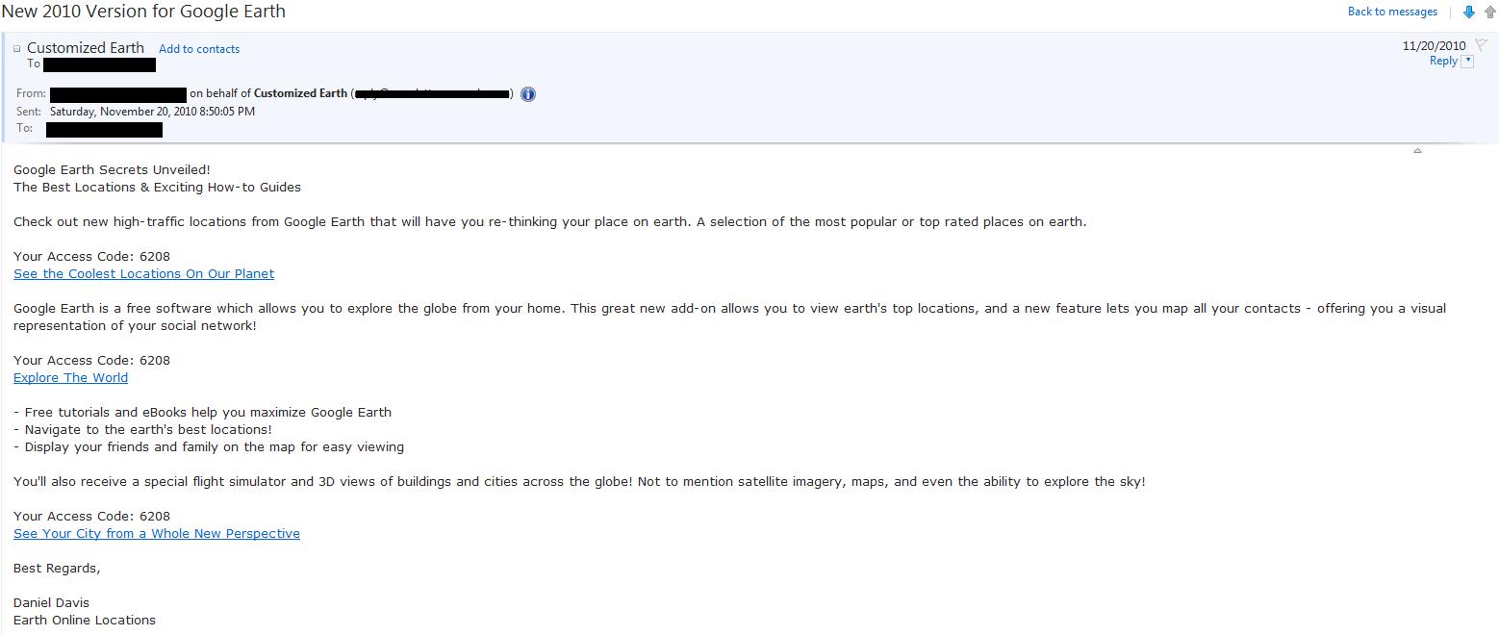This screenshot has width=1499, height=635.
Task: Open See the Coolest Locations On Our Planet
Action: pyautogui.click(x=143, y=274)
